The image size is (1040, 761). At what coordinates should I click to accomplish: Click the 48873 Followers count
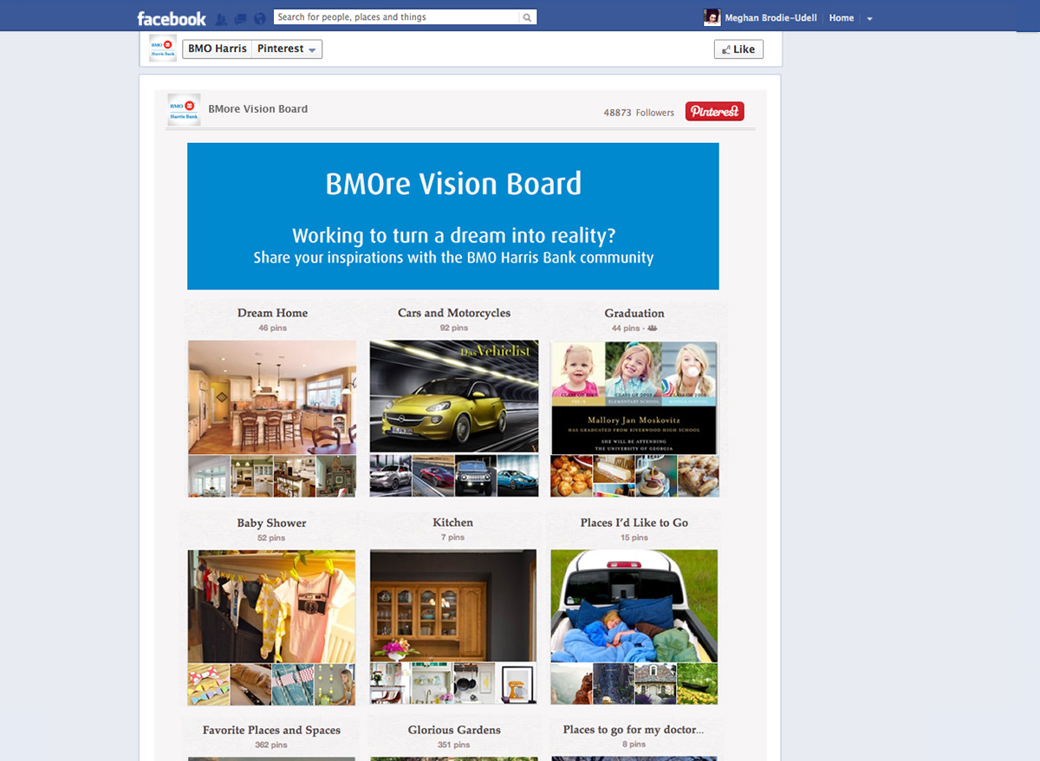coord(639,113)
